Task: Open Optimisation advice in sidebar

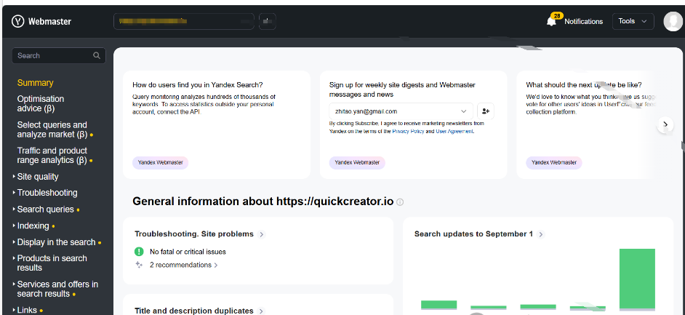Action: (41, 103)
